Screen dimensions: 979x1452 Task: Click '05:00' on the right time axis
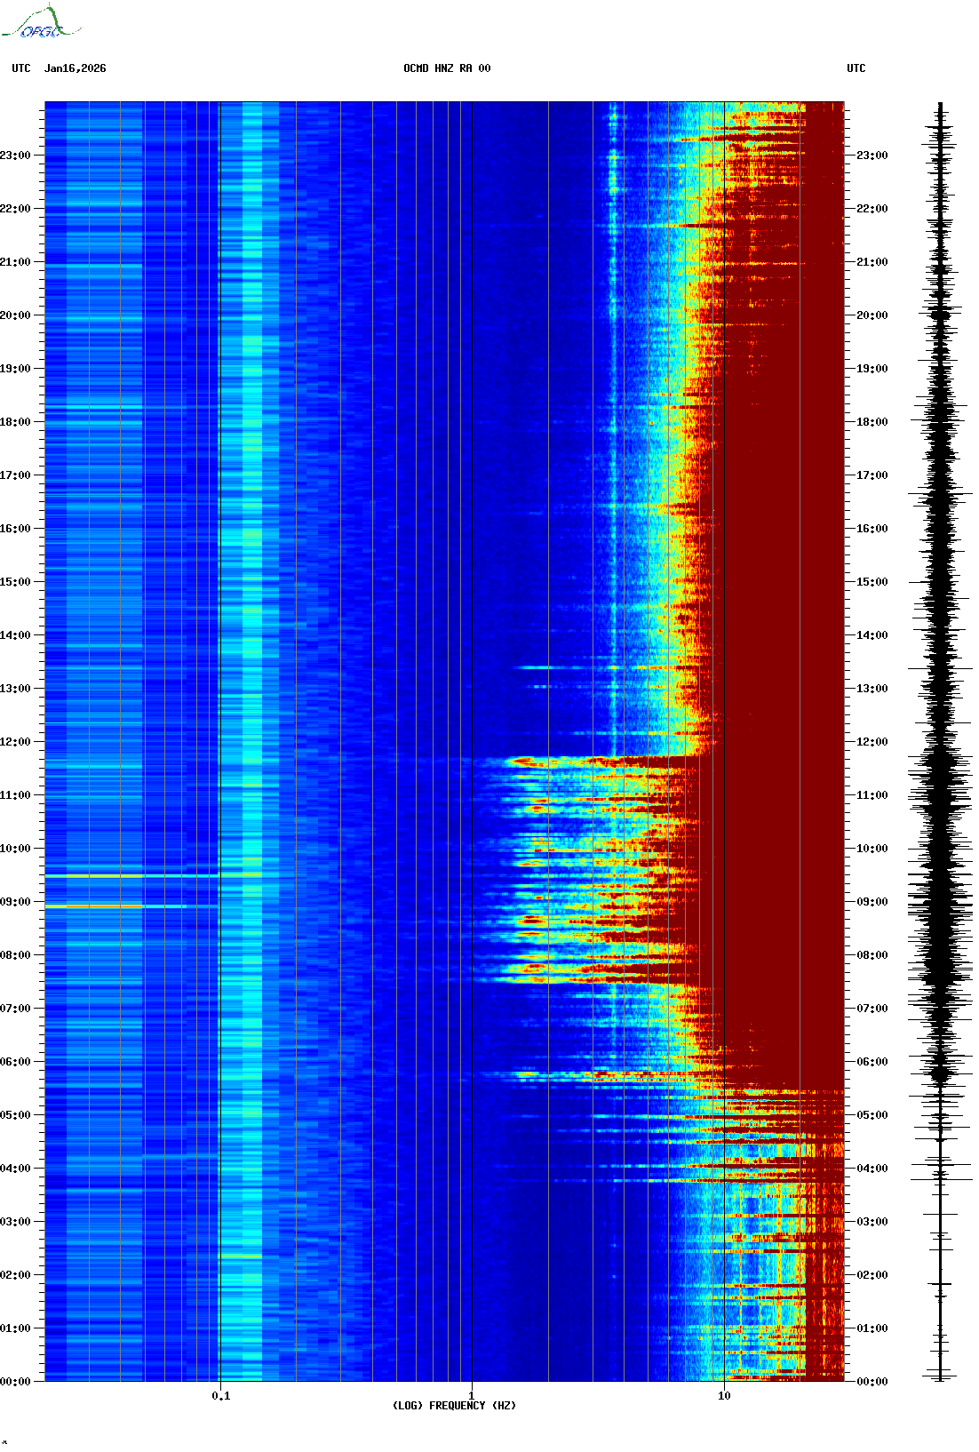tap(872, 1115)
